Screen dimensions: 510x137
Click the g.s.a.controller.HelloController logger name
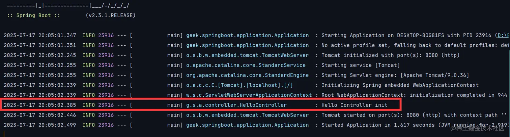tap(236, 105)
